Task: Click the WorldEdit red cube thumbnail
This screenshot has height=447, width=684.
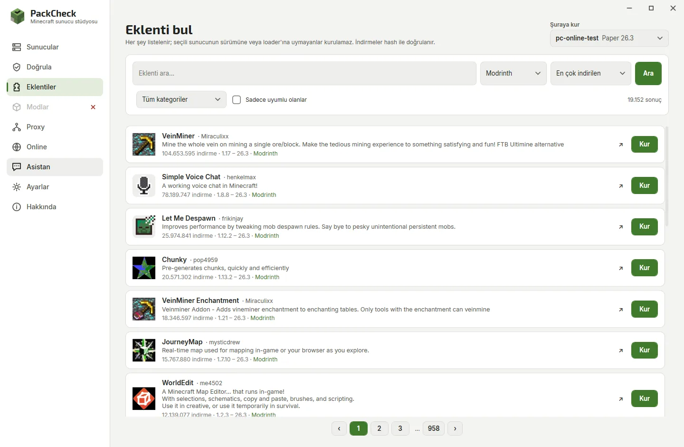Action: [x=144, y=398]
